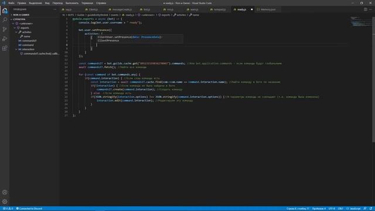Open the Терминал menu
Image resolution: width=375 pixels, height=211 pixels.
tap(87, 3)
